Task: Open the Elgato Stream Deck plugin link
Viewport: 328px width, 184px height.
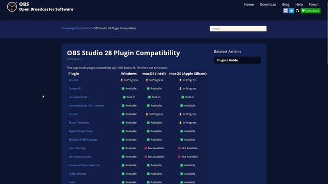Action: point(81,131)
